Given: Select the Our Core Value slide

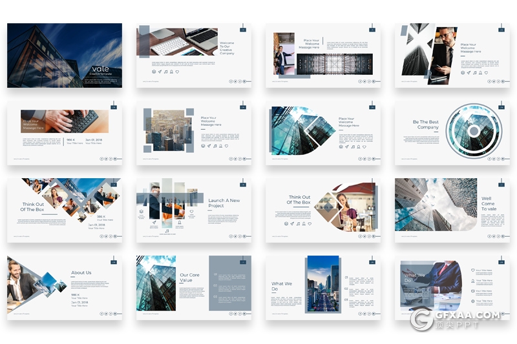Looking at the screenshot, I should tap(193, 288).
